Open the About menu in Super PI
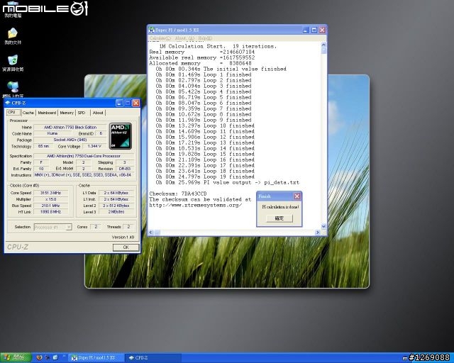Viewport: 454px width, 363px height. point(184,38)
